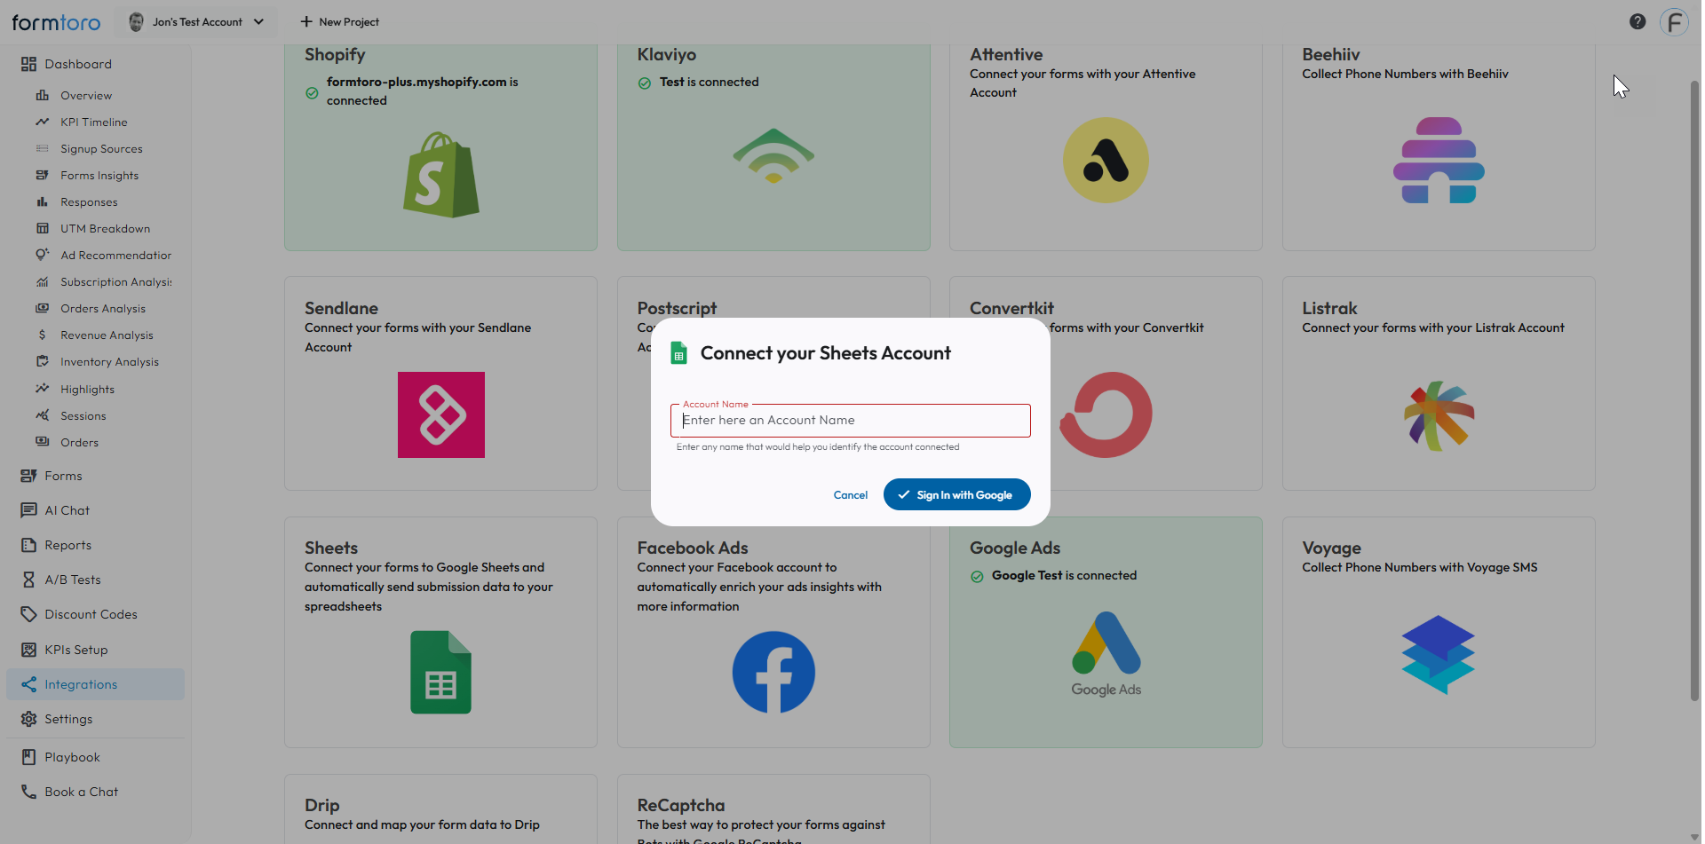
Task: Click the Formtoro logo
Action: pyautogui.click(x=56, y=22)
